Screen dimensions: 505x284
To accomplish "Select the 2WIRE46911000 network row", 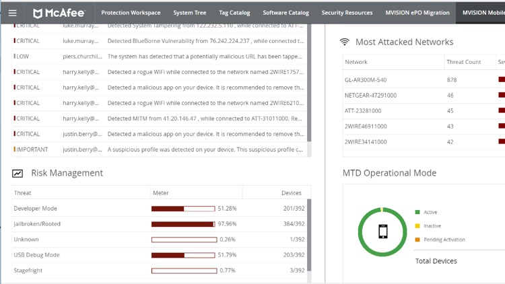I will [x=424, y=127].
